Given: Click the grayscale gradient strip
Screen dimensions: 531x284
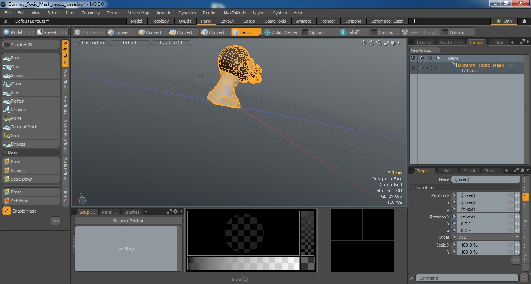Looking at the screenshot, I should [x=243, y=263].
